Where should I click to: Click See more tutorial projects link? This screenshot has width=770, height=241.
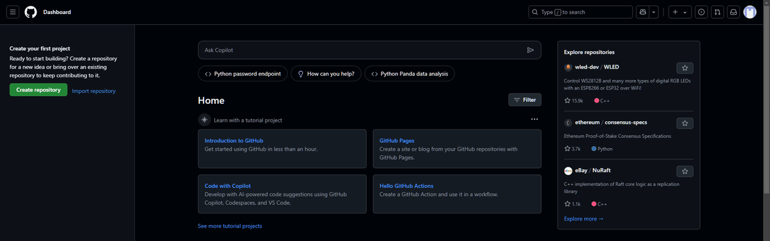(230, 226)
